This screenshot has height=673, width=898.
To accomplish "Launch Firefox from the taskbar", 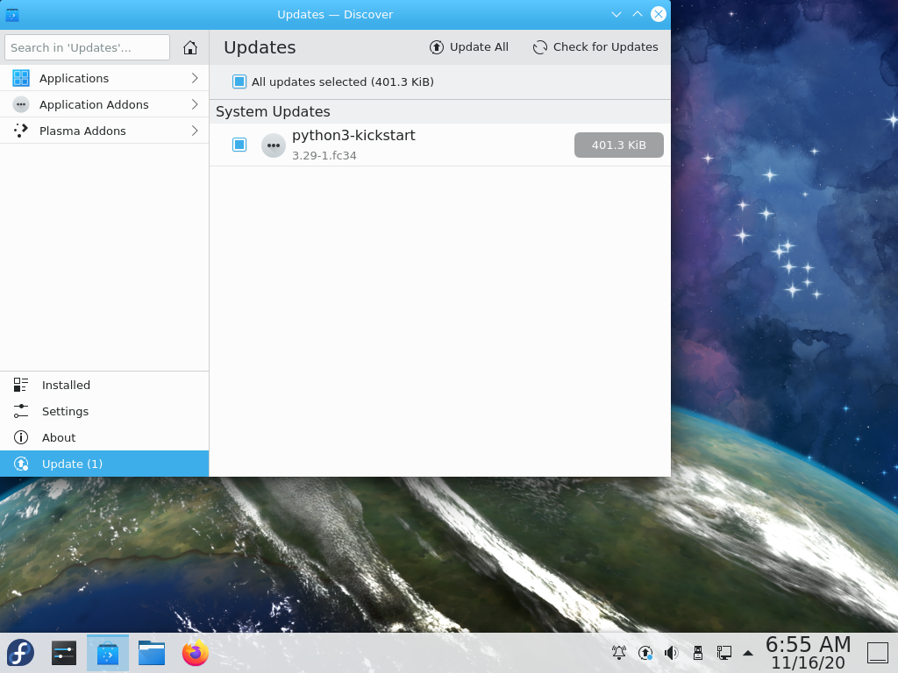I will click(196, 653).
